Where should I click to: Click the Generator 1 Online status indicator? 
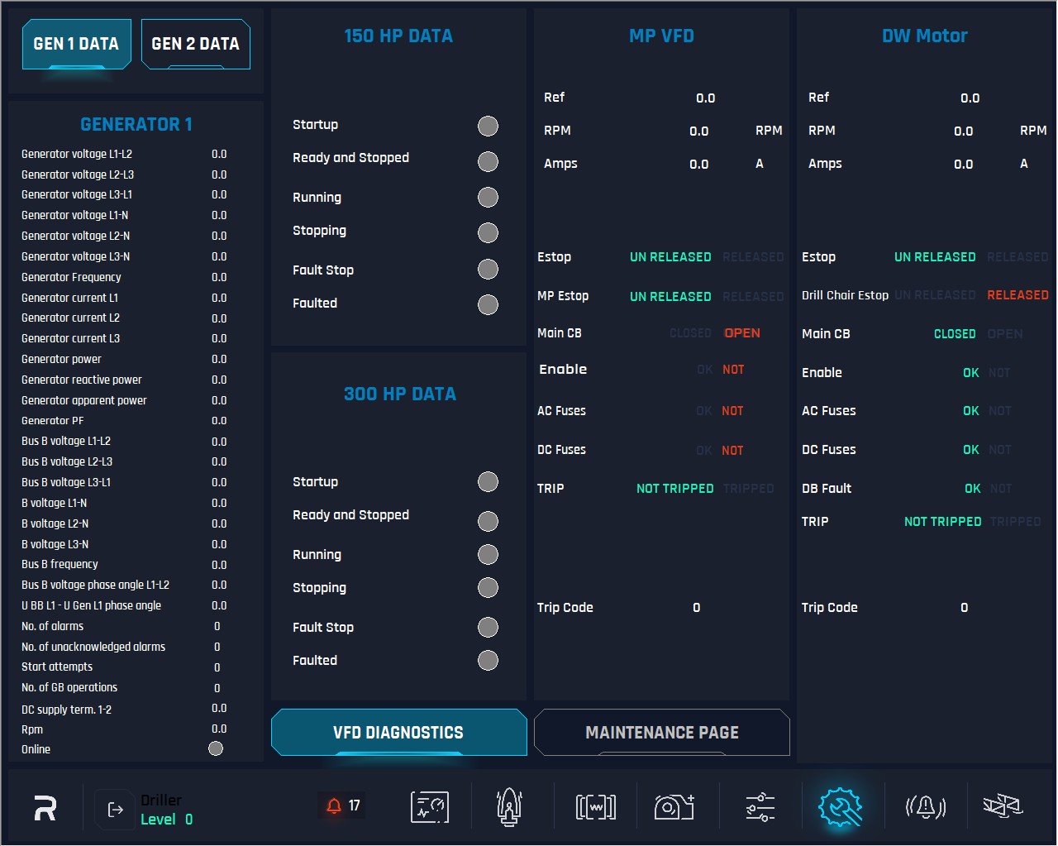pos(216,748)
